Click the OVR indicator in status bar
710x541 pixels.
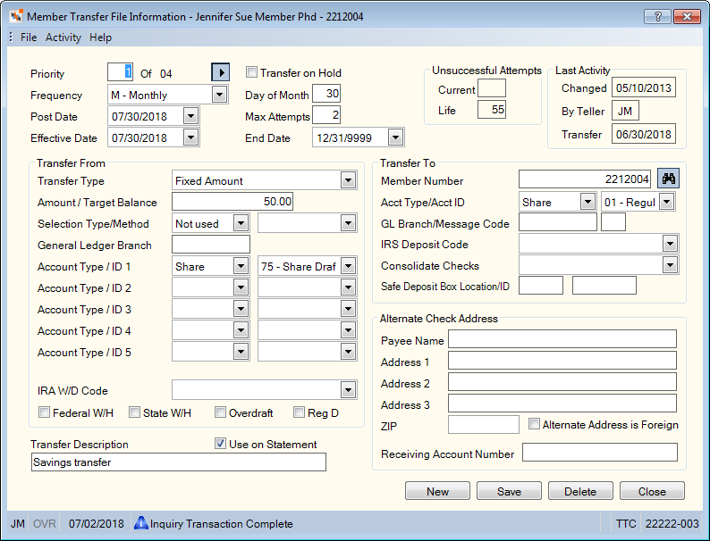pos(45,523)
